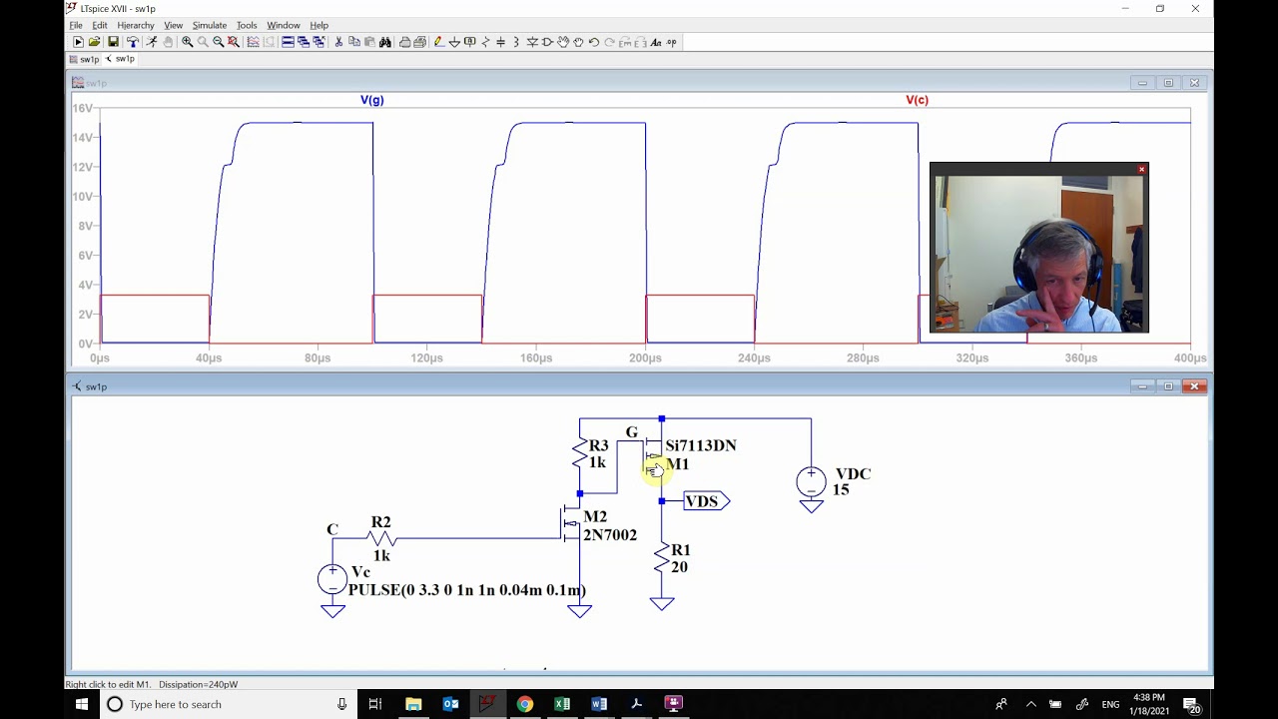Viewport: 1278px width, 719px height.
Task: Minimize the schematic pane window
Action: click(x=1142, y=386)
